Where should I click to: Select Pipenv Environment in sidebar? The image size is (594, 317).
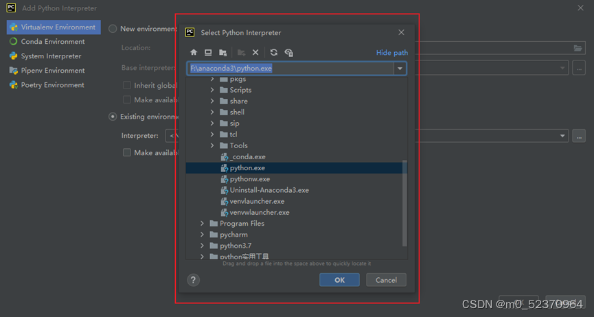coord(54,71)
